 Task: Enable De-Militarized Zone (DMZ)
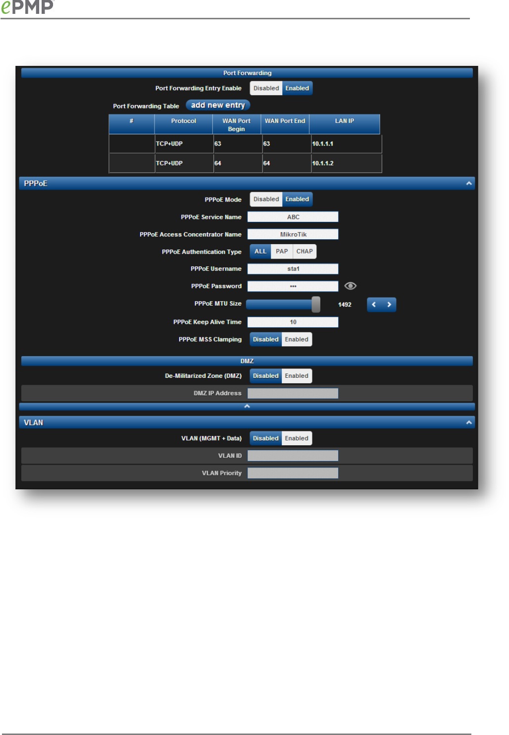click(297, 376)
